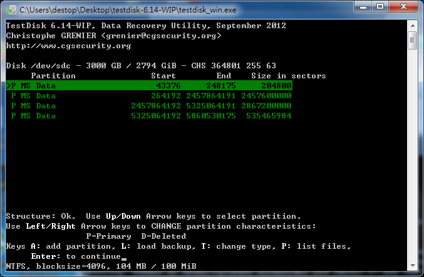424x277 pixels.
Task: Click the vertical scrollbar thumb
Action: coord(412,40)
